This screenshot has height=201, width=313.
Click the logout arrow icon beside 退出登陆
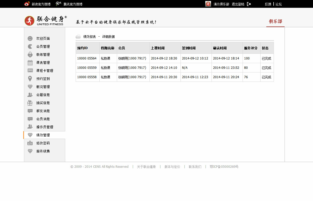click(x=249, y=4)
